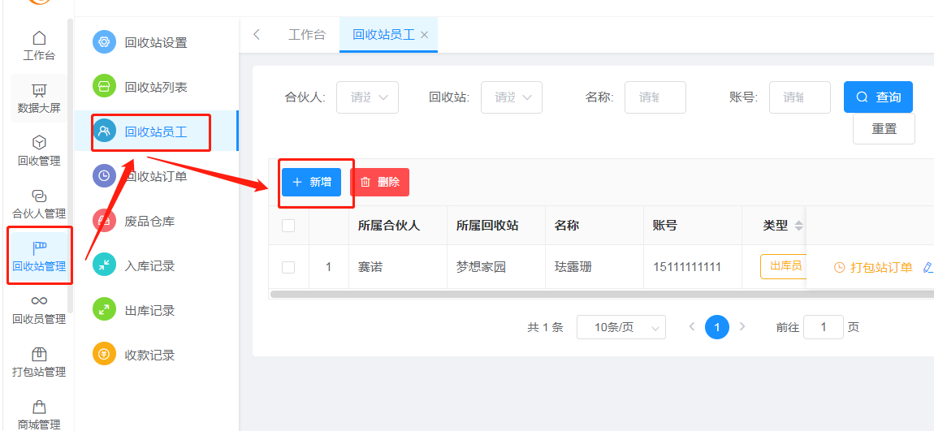Viewport: 934px width, 431px height.
Task: Open 打包站订单 link in table row
Action: click(x=873, y=267)
